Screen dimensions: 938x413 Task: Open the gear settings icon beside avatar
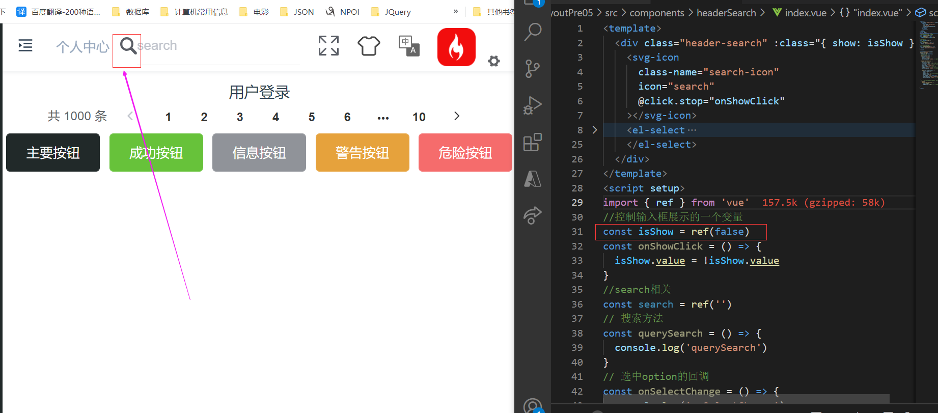(494, 61)
